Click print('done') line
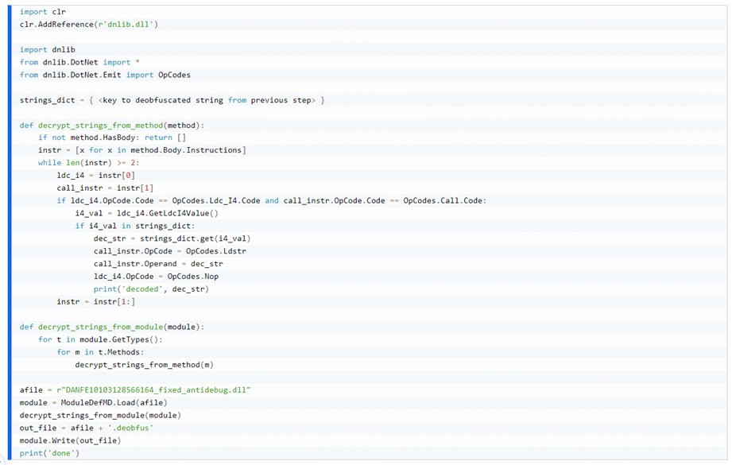 [x=49, y=452]
